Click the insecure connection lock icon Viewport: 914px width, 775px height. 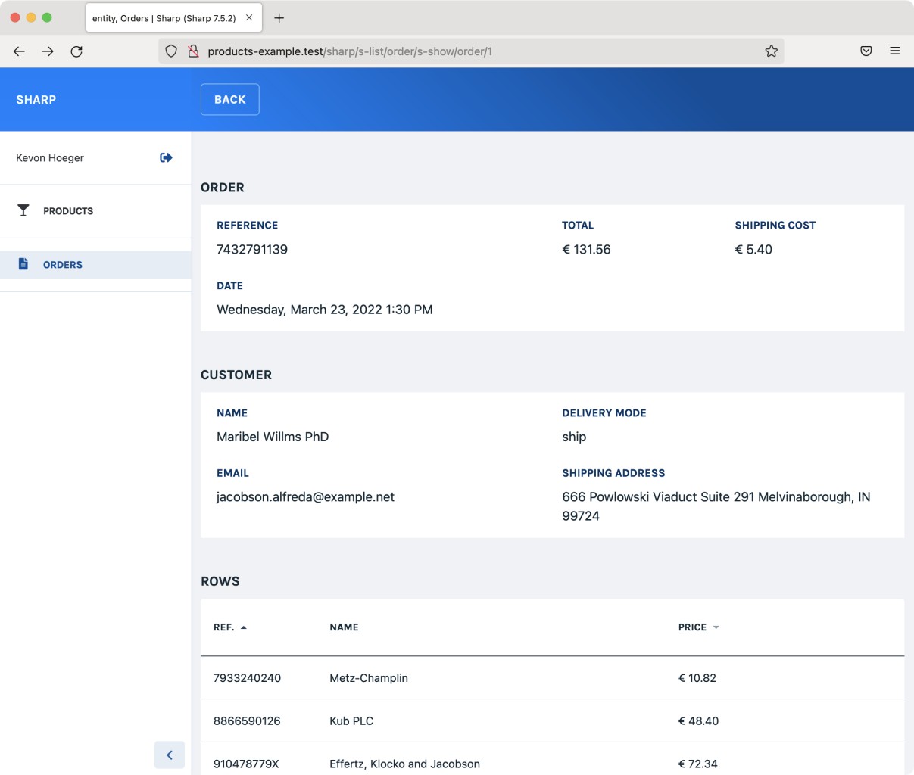click(x=193, y=51)
